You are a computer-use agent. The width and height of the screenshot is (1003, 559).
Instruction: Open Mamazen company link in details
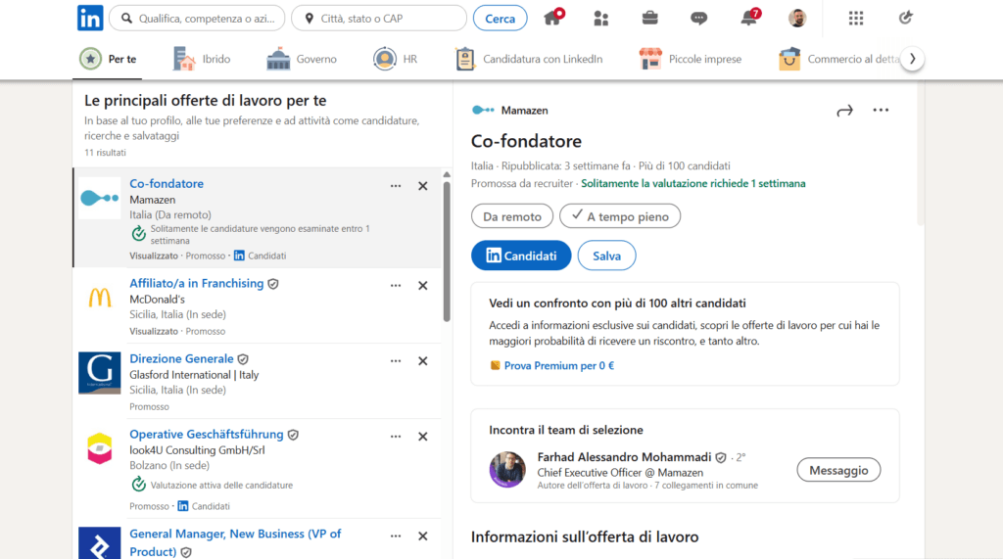[x=524, y=111]
